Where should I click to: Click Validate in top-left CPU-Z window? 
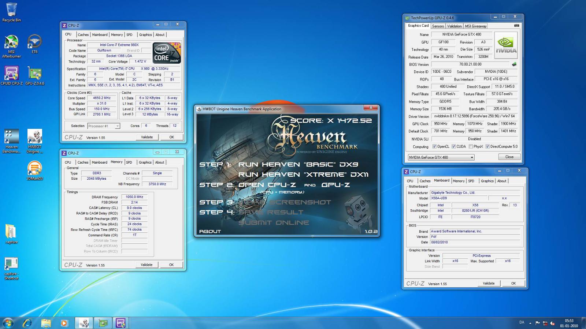click(147, 137)
